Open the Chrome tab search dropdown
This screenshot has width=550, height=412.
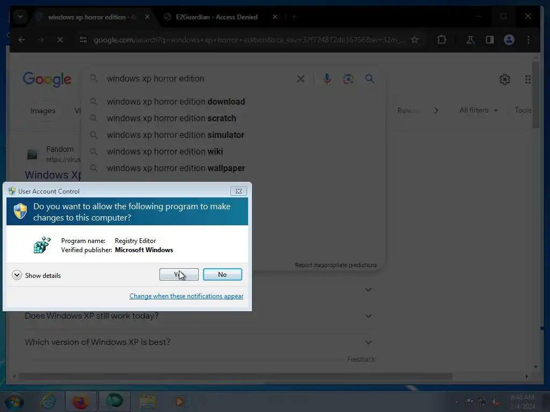click(x=20, y=17)
